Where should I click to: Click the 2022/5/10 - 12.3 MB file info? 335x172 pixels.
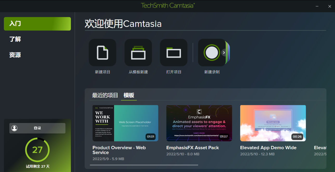[x=257, y=154]
